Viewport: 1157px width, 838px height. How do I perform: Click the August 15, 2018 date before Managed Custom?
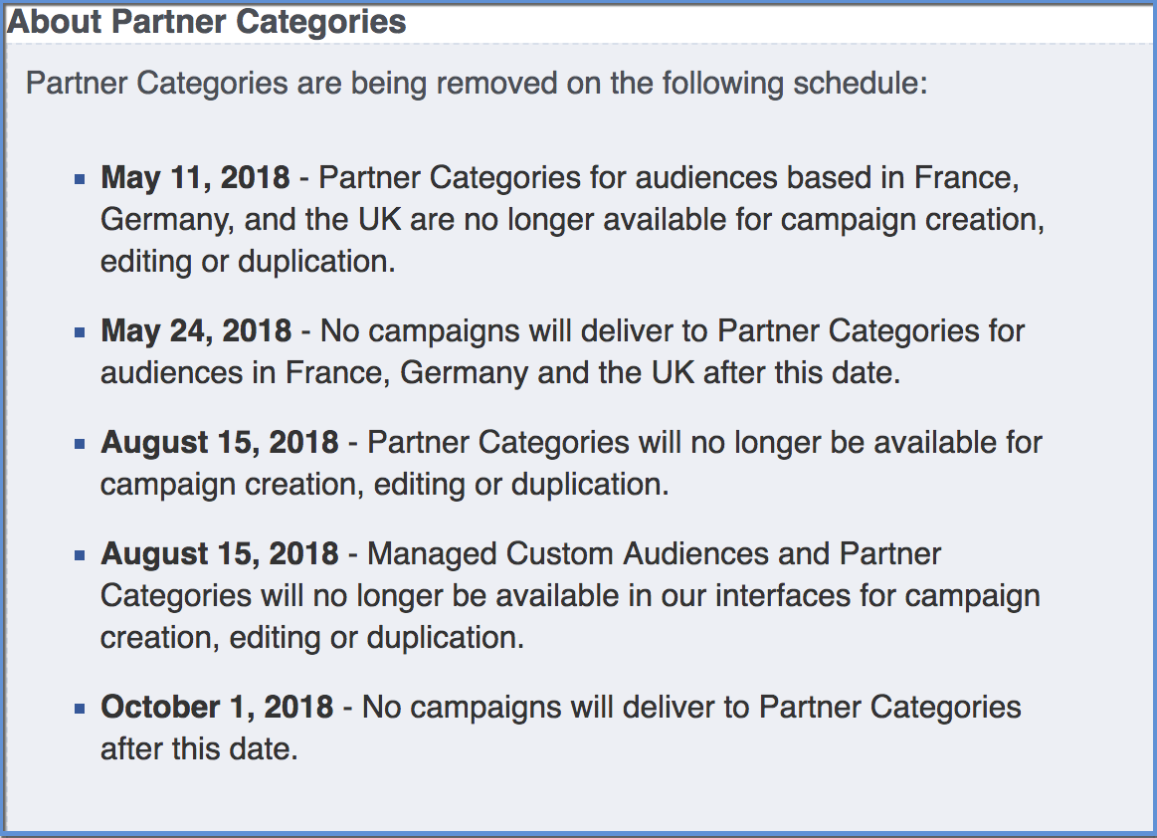[x=220, y=554]
